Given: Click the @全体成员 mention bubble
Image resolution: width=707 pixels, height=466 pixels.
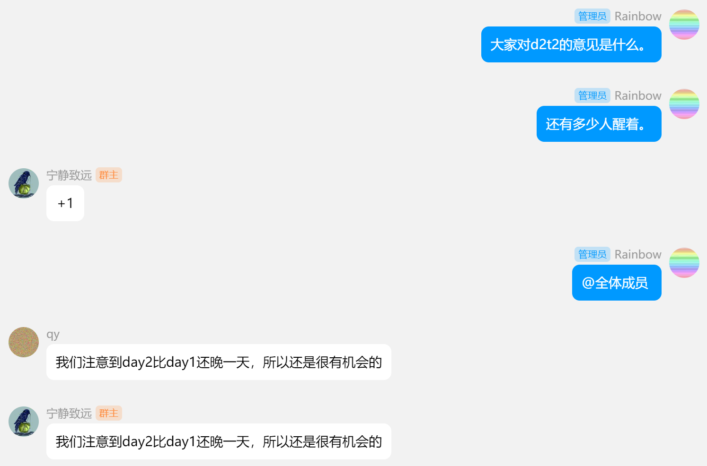Looking at the screenshot, I should (617, 283).
